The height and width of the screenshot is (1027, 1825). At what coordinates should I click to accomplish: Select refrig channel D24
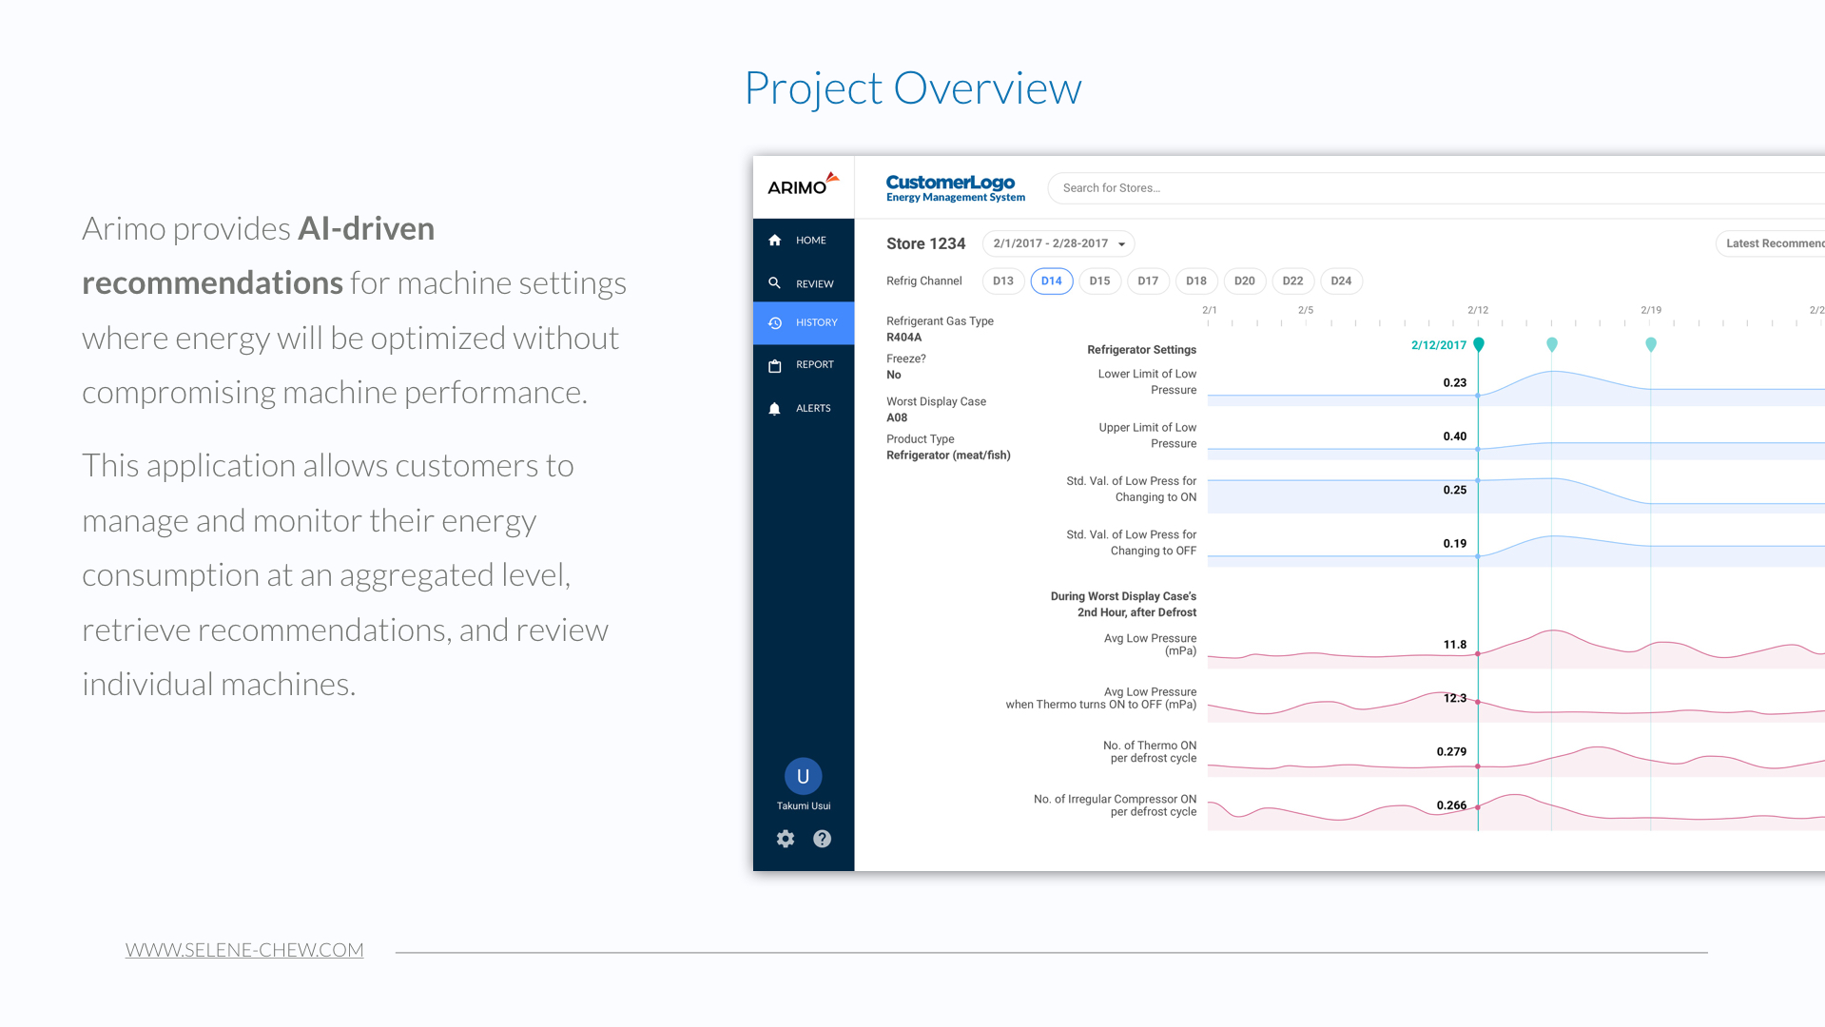tap(1342, 281)
